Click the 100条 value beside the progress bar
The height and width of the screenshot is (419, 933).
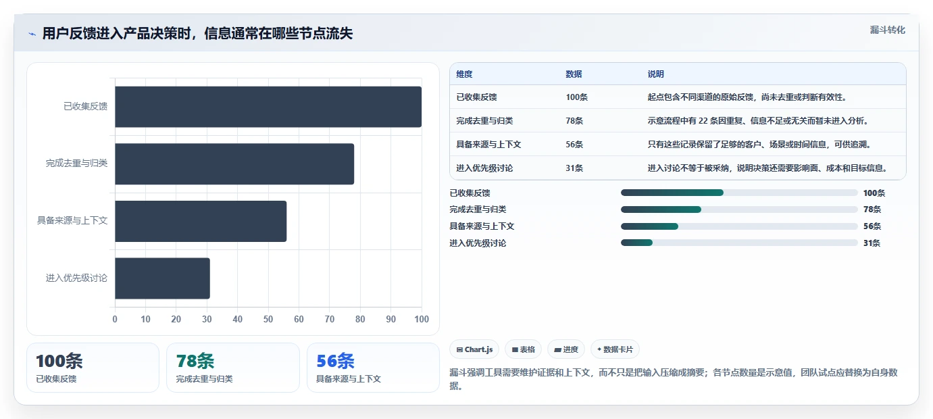click(x=874, y=193)
